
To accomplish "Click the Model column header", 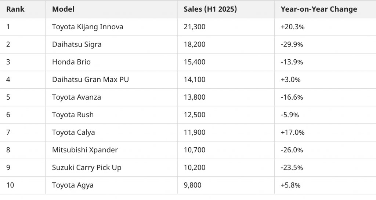I will click(63, 9).
